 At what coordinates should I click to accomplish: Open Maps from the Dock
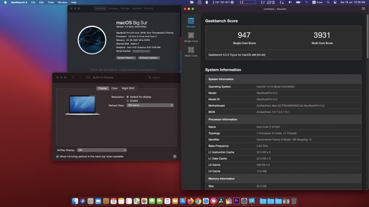pos(137,201)
